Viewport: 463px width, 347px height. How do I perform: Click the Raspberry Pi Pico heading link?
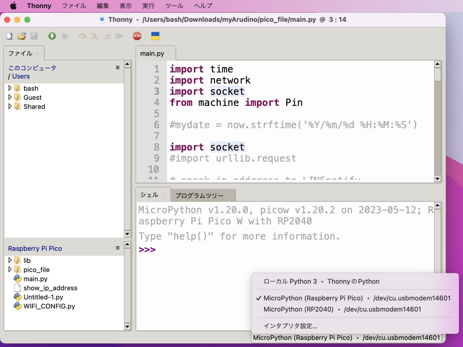[35, 248]
